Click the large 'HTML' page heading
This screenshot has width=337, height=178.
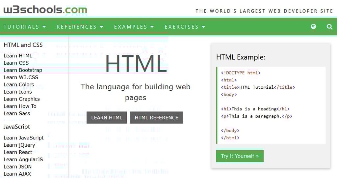click(x=136, y=64)
